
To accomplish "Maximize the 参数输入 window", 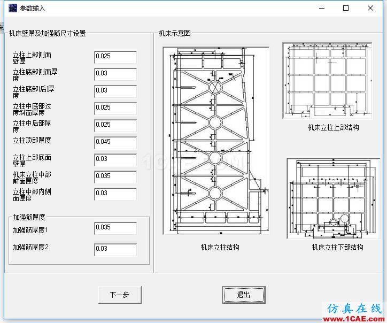I will pos(346,8).
